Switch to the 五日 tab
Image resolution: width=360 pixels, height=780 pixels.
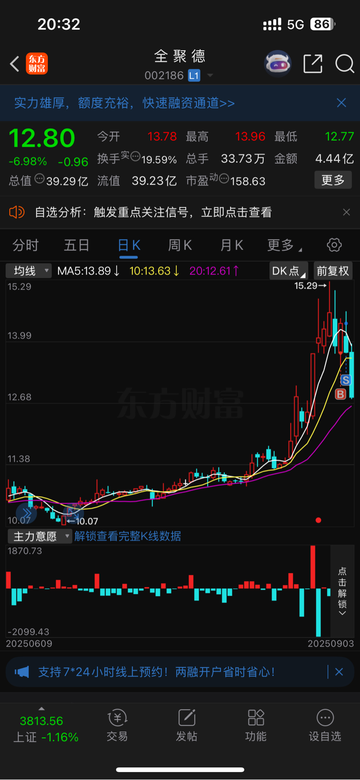tap(77, 245)
